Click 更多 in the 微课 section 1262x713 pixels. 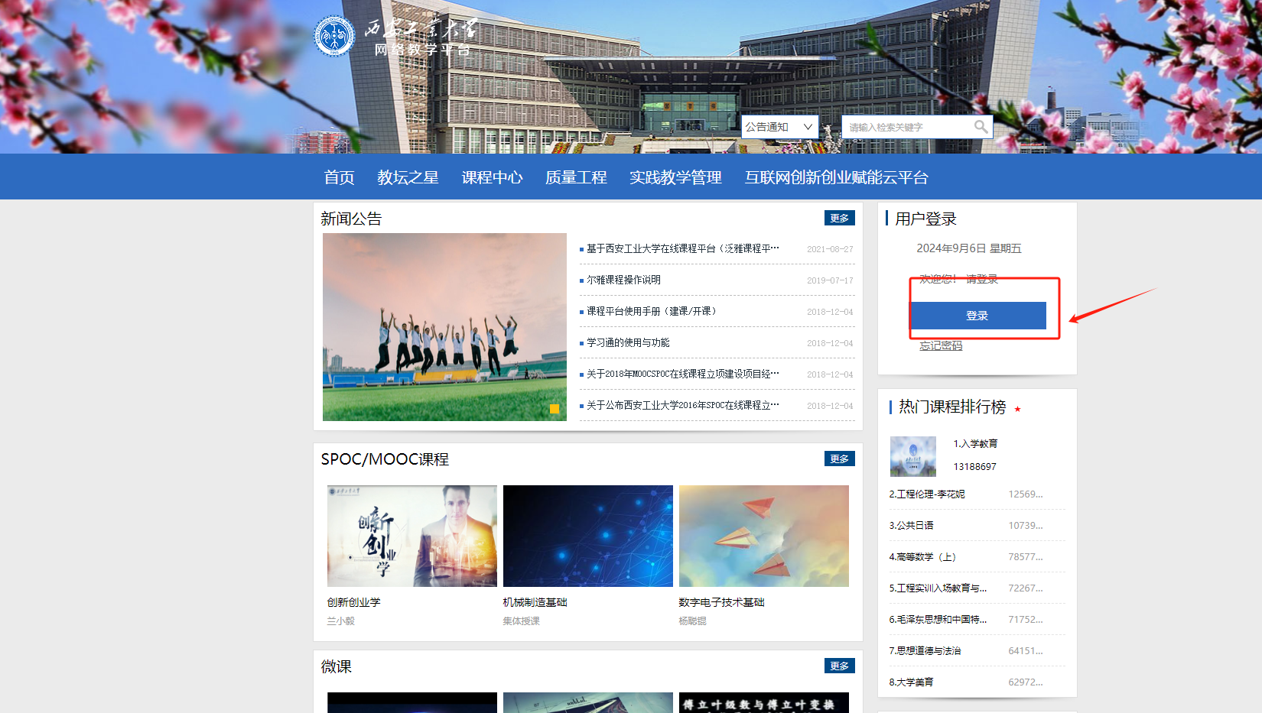tap(840, 666)
